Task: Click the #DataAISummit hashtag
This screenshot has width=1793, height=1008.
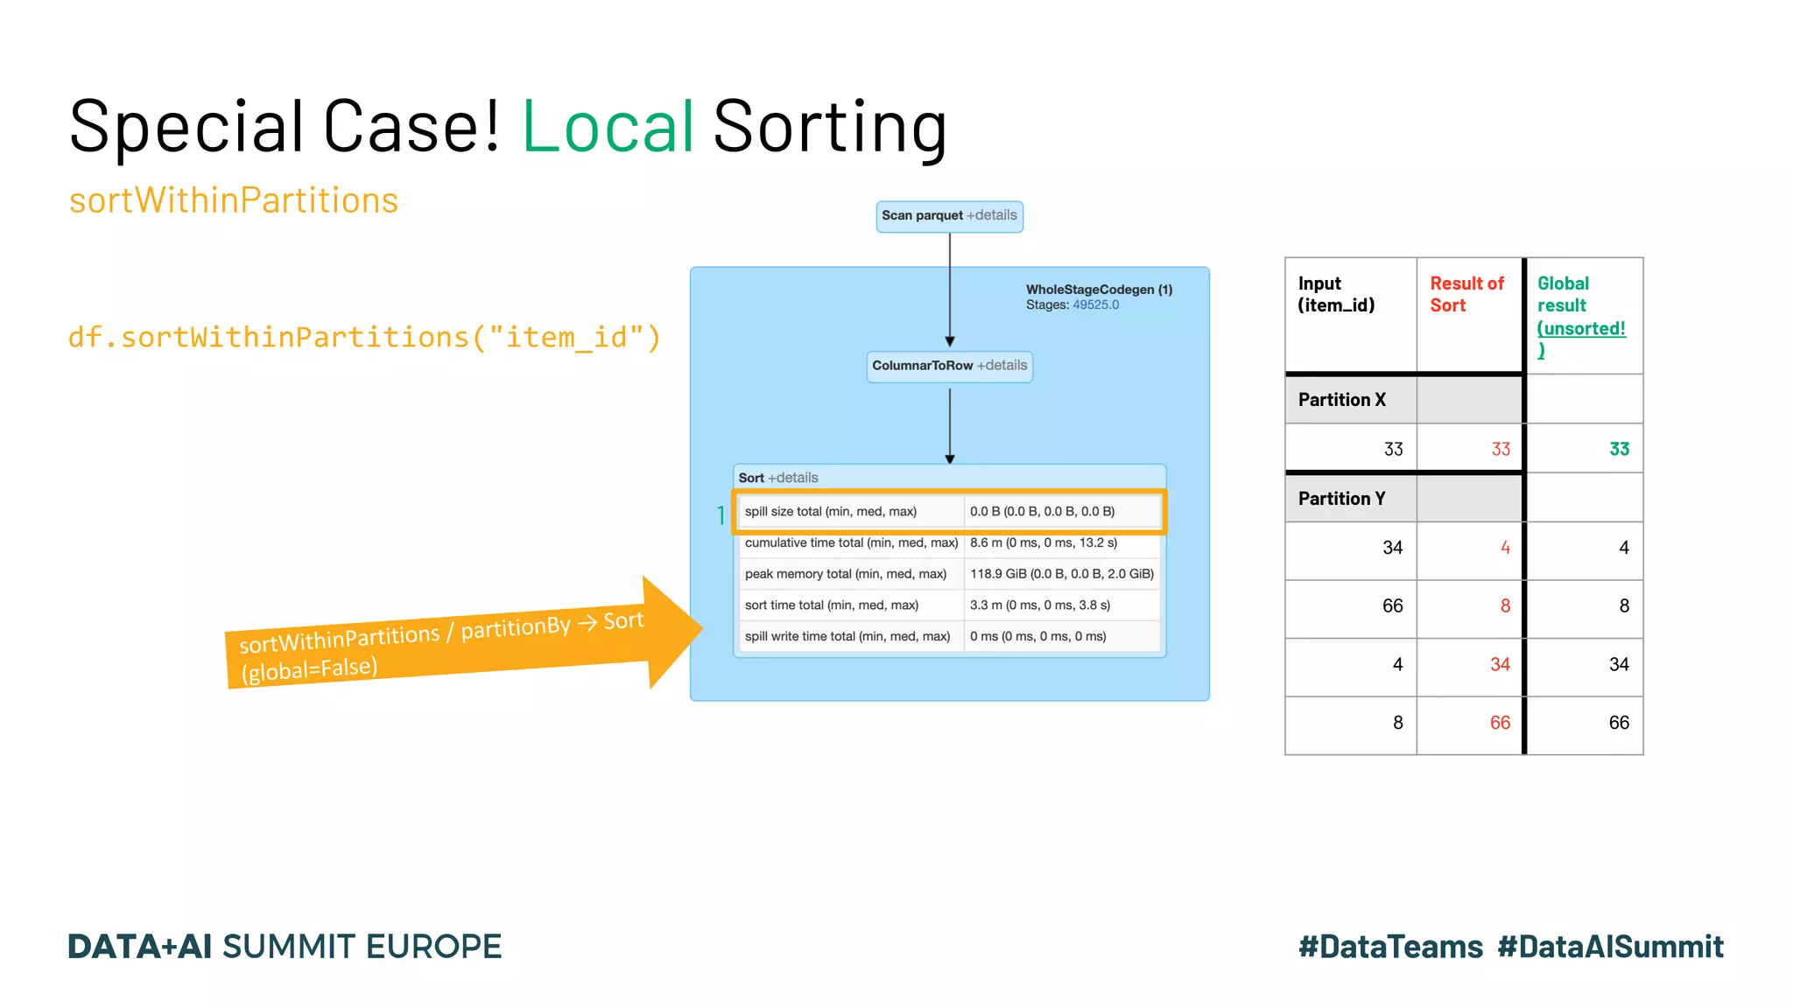Action: (x=1609, y=947)
